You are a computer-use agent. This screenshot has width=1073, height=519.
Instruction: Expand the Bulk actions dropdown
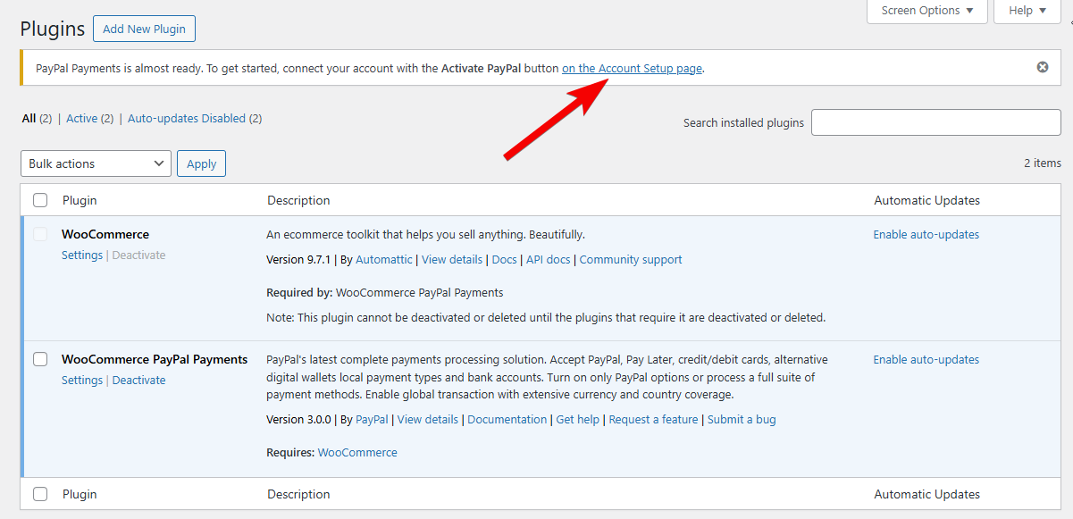95,163
